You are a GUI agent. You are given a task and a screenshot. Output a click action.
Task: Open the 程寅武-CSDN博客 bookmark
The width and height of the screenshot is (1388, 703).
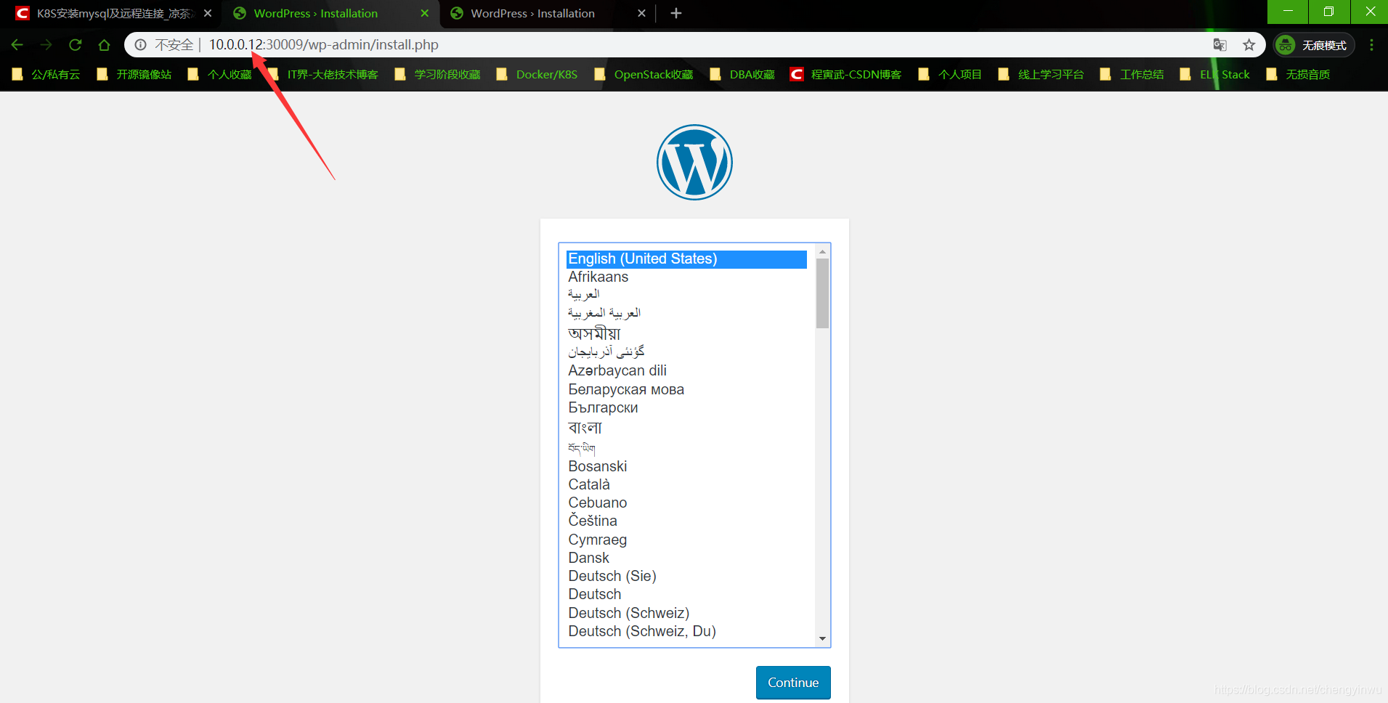pyautogui.click(x=846, y=74)
